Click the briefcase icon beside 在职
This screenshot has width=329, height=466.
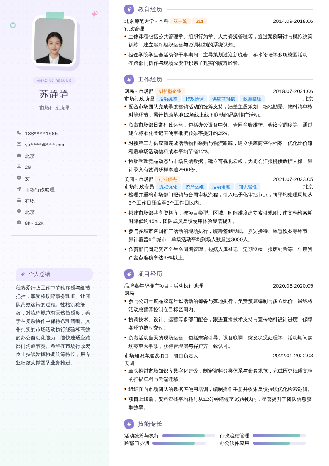(19, 200)
